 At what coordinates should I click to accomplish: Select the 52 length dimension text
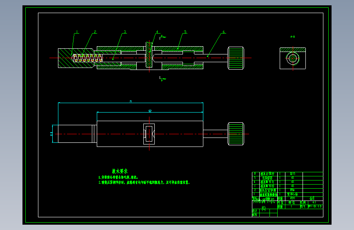[150, 110]
